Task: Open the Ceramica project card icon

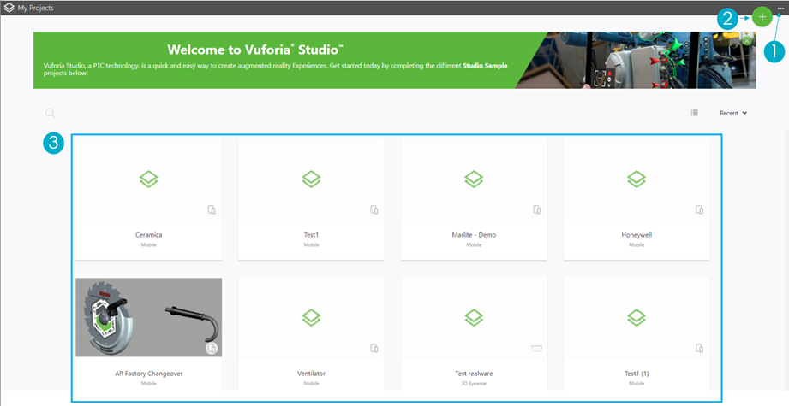Action: pos(148,179)
